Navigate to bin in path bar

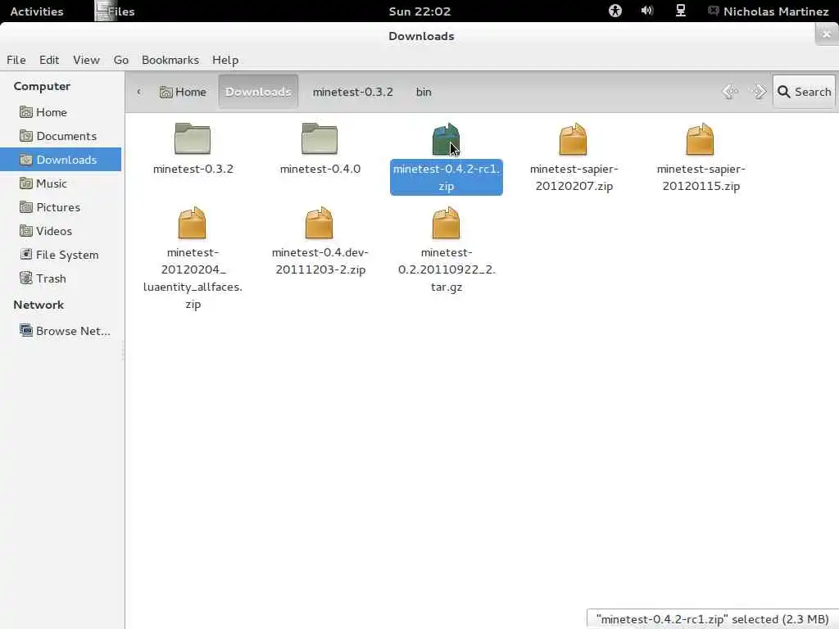click(x=424, y=92)
